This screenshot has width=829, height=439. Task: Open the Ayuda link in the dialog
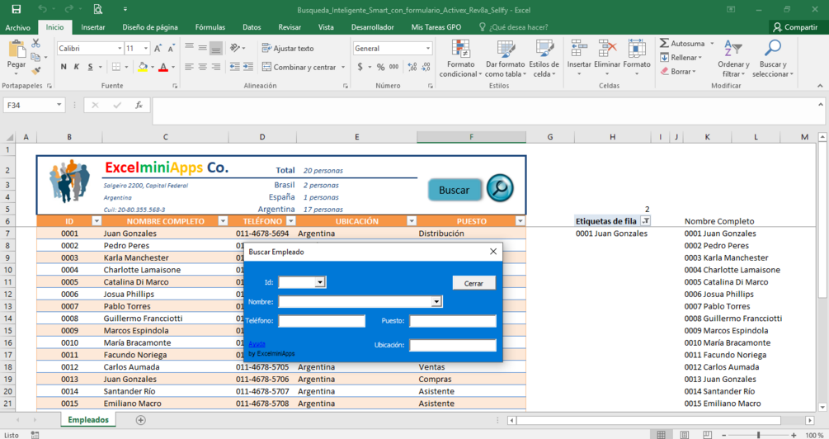(x=257, y=344)
